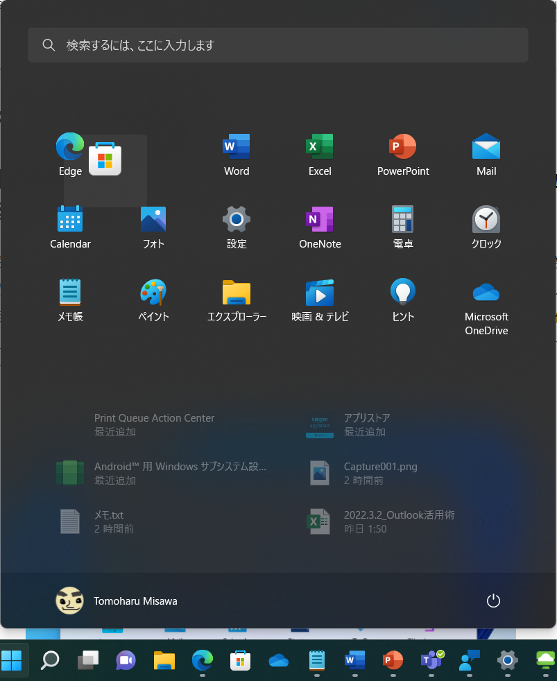The width and height of the screenshot is (557, 681).
Task: Open the Calendar app
Action: click(x=70, y=227)
